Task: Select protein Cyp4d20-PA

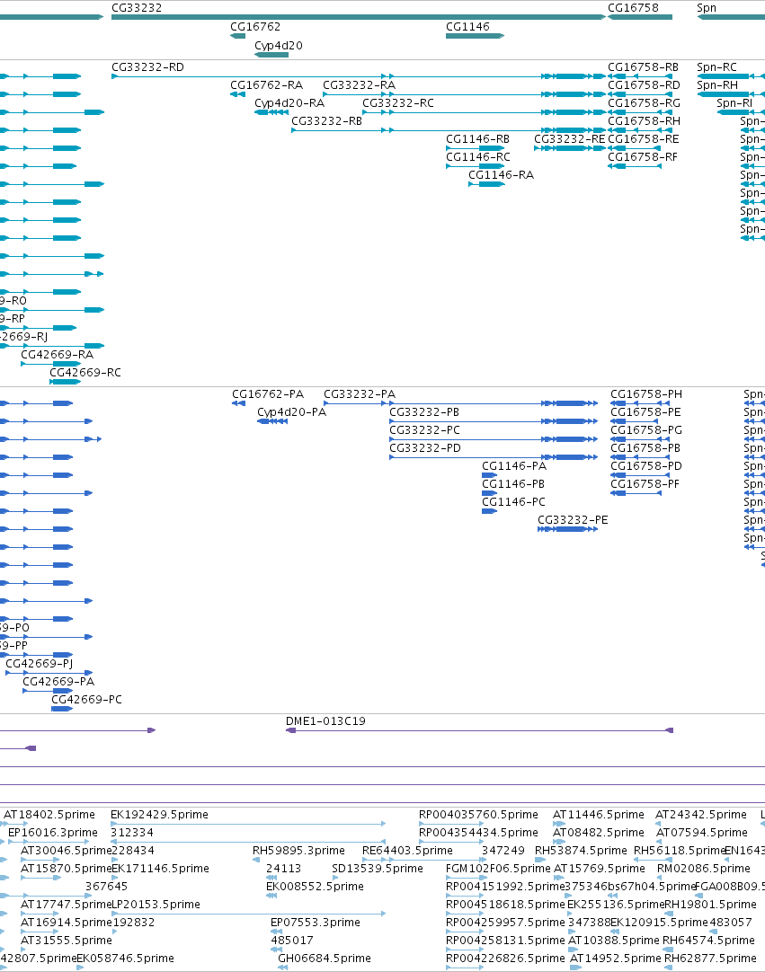Action: click(x=291, y=412)
